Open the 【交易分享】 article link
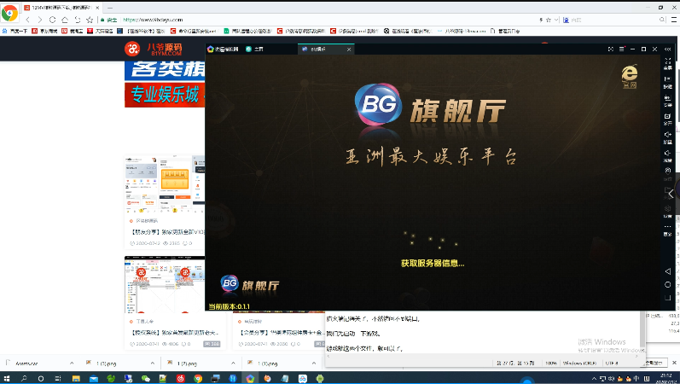 click(282, 332)
